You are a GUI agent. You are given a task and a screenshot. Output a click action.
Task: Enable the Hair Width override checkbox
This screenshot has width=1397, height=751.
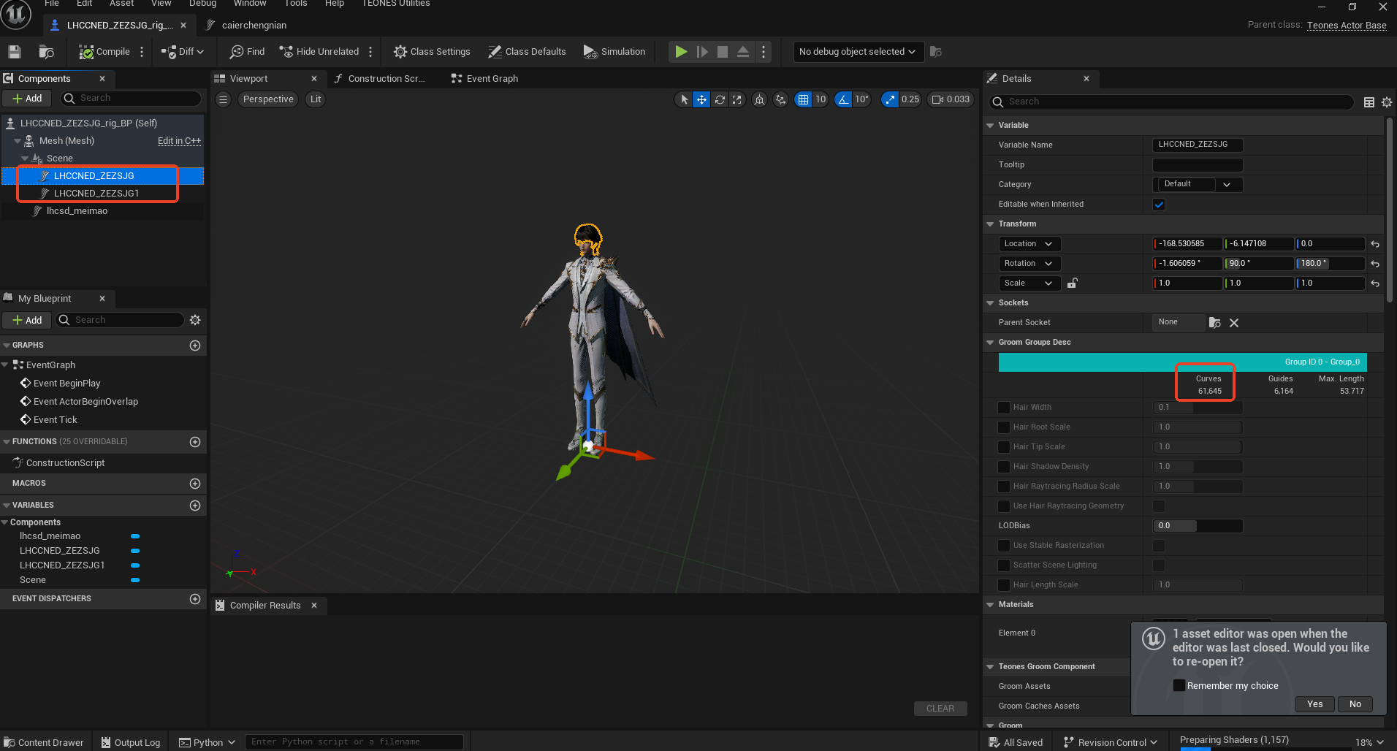point(1004,408)
